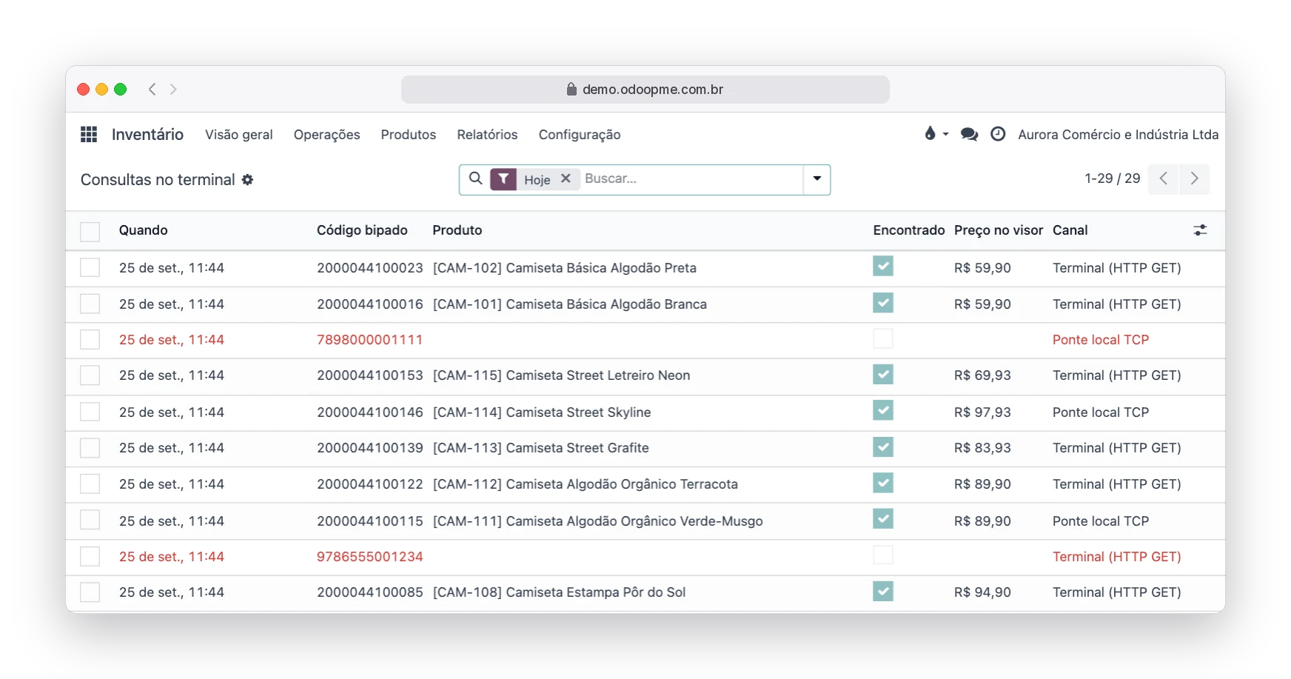
Task: Sort by the Preço no visor header
Action: pos(999,230)
